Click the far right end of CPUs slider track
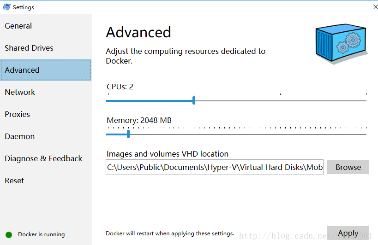This screenshot has height=245, width=378. coord(366,100)
